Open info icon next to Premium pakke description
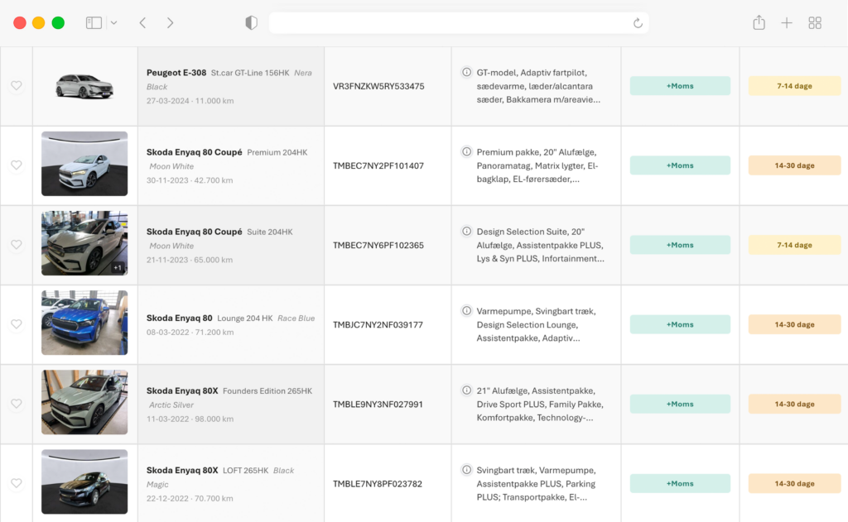Viewport: 848px width, 522px height. 466,152
